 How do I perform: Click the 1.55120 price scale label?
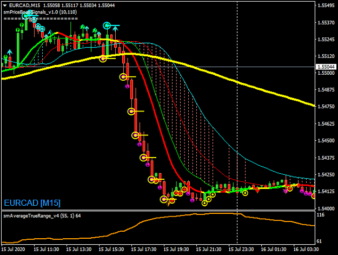coord(326,56)
